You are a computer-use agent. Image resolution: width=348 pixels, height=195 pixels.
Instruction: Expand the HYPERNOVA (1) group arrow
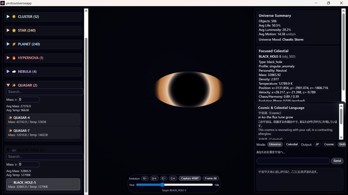pos(8,58)
